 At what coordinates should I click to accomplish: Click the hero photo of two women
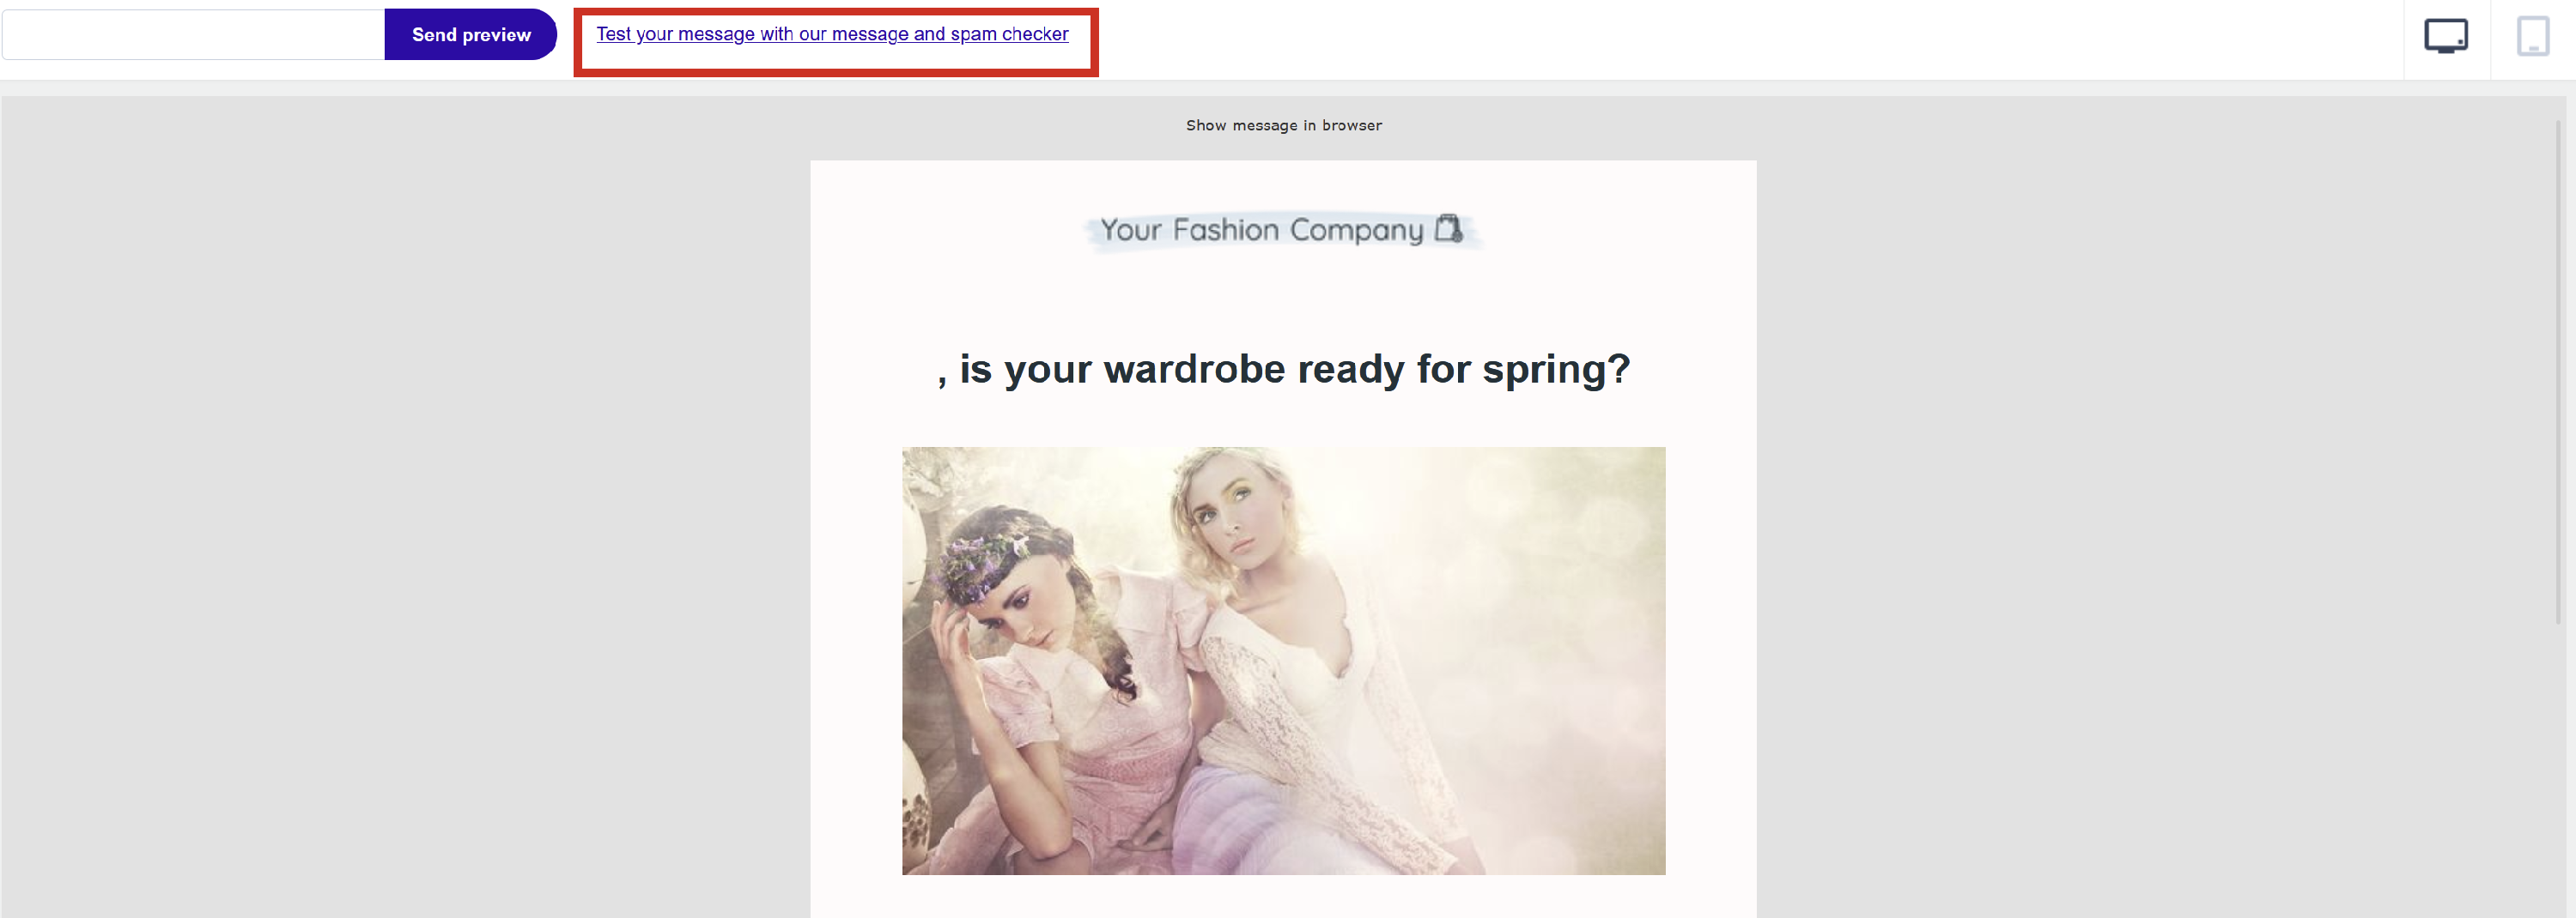pyautogui.click(x=1283, y=661)
